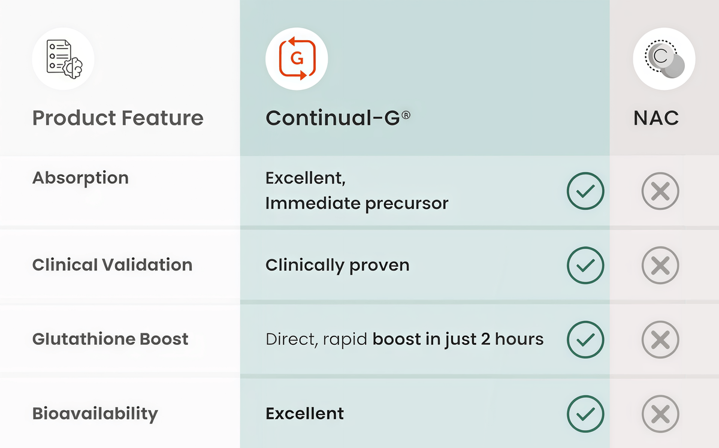
Task: Select the Continual-G column heading
Action: click(338, 118)
